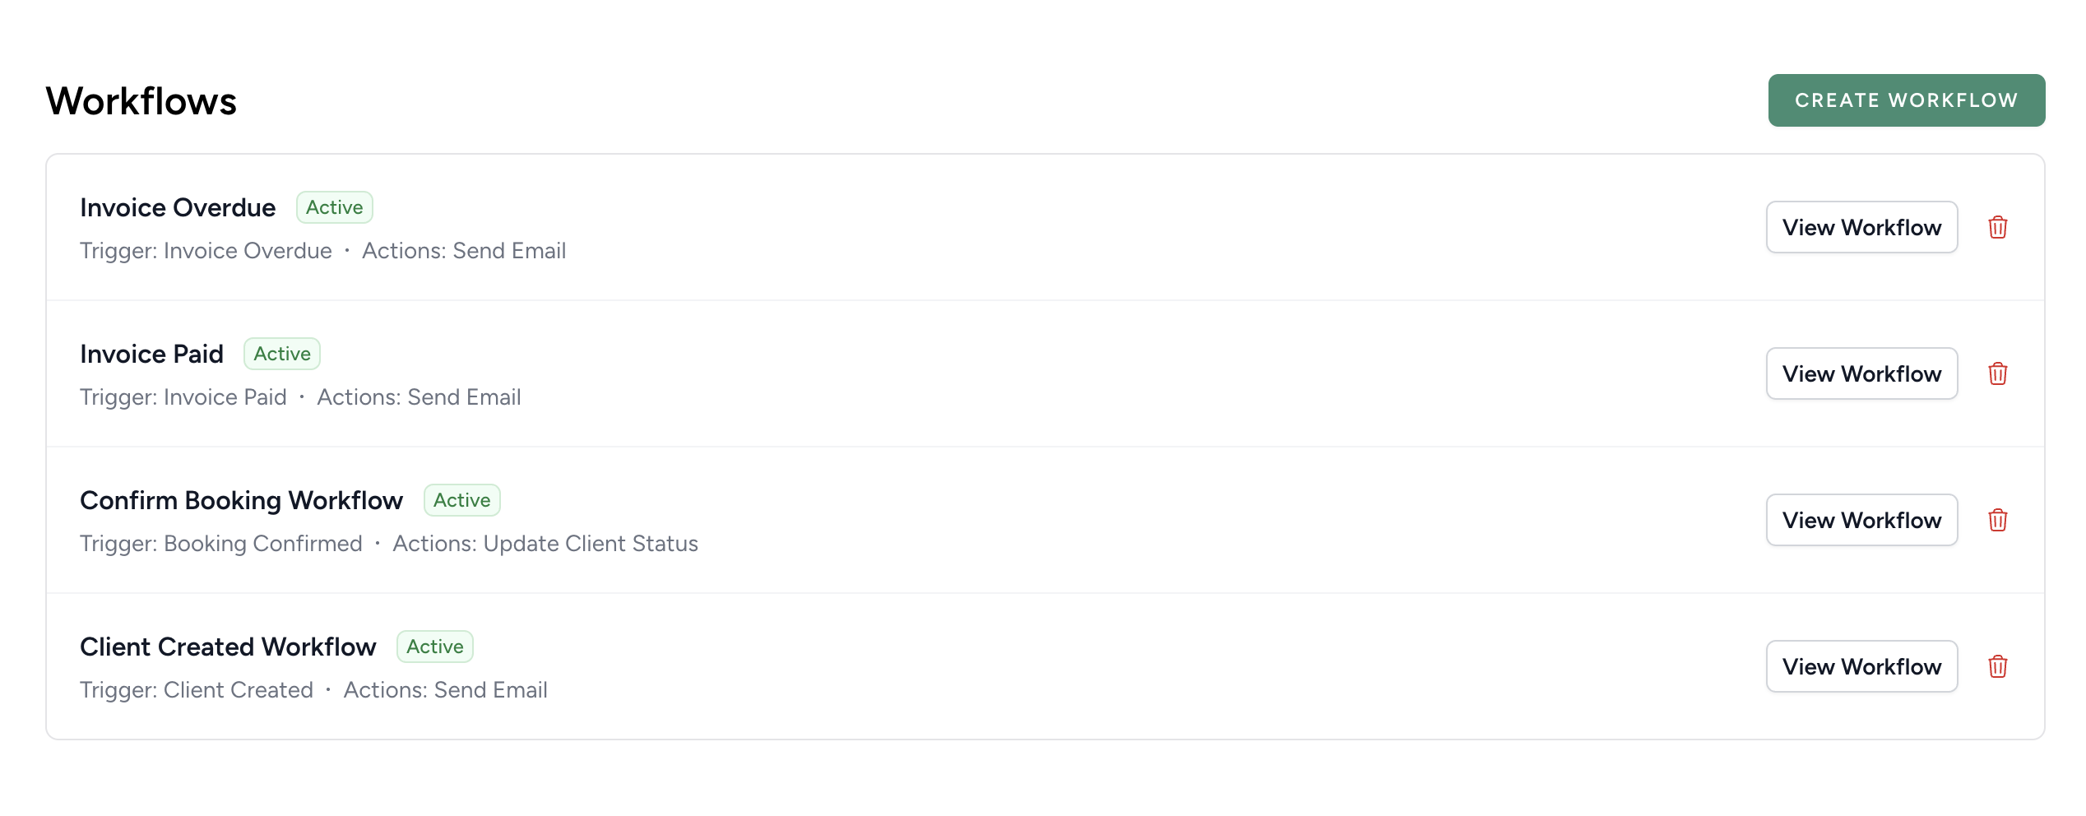2086x816 pixels.
Task: Open View Workflow for Invoice Paid
Action: (x=1862, y=373)
